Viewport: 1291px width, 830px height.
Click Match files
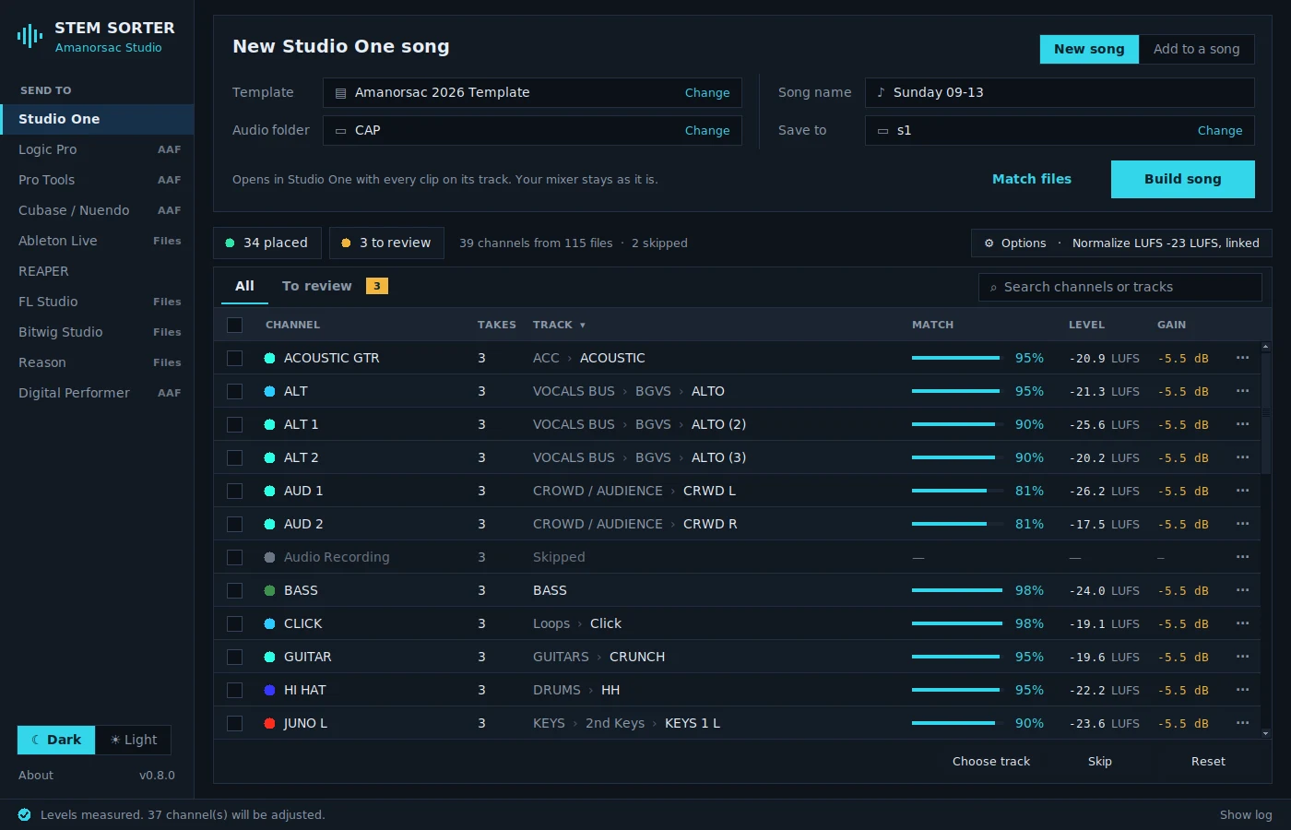(x=1032, y=179)
